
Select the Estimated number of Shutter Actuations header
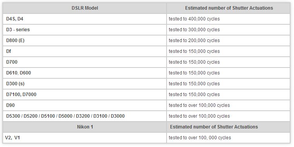pyautogui.click(x=229, y=8)
